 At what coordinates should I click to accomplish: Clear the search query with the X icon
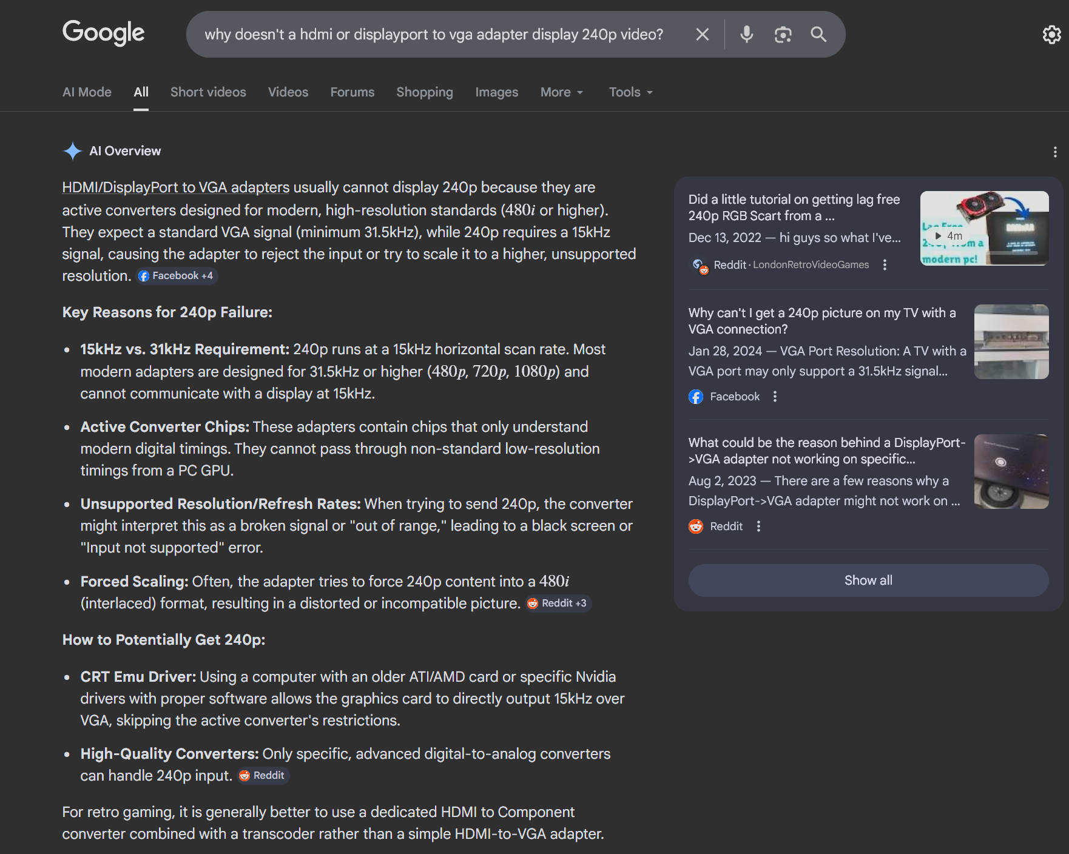click(x=702, y=35)
